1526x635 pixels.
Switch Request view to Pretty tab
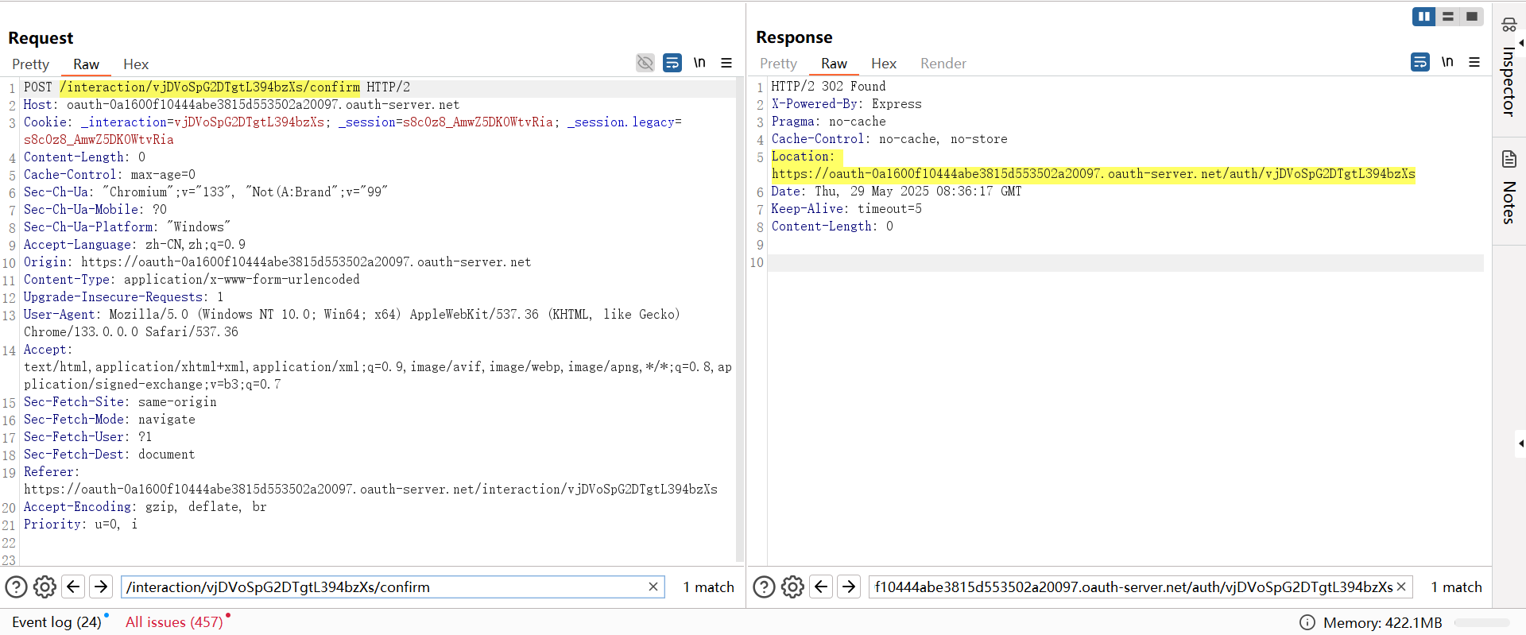30,64
